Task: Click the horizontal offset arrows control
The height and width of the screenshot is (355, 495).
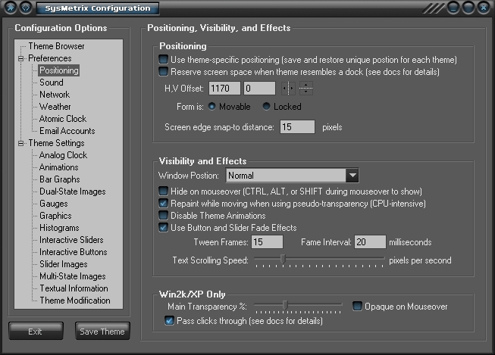Action: pos(288,89)
